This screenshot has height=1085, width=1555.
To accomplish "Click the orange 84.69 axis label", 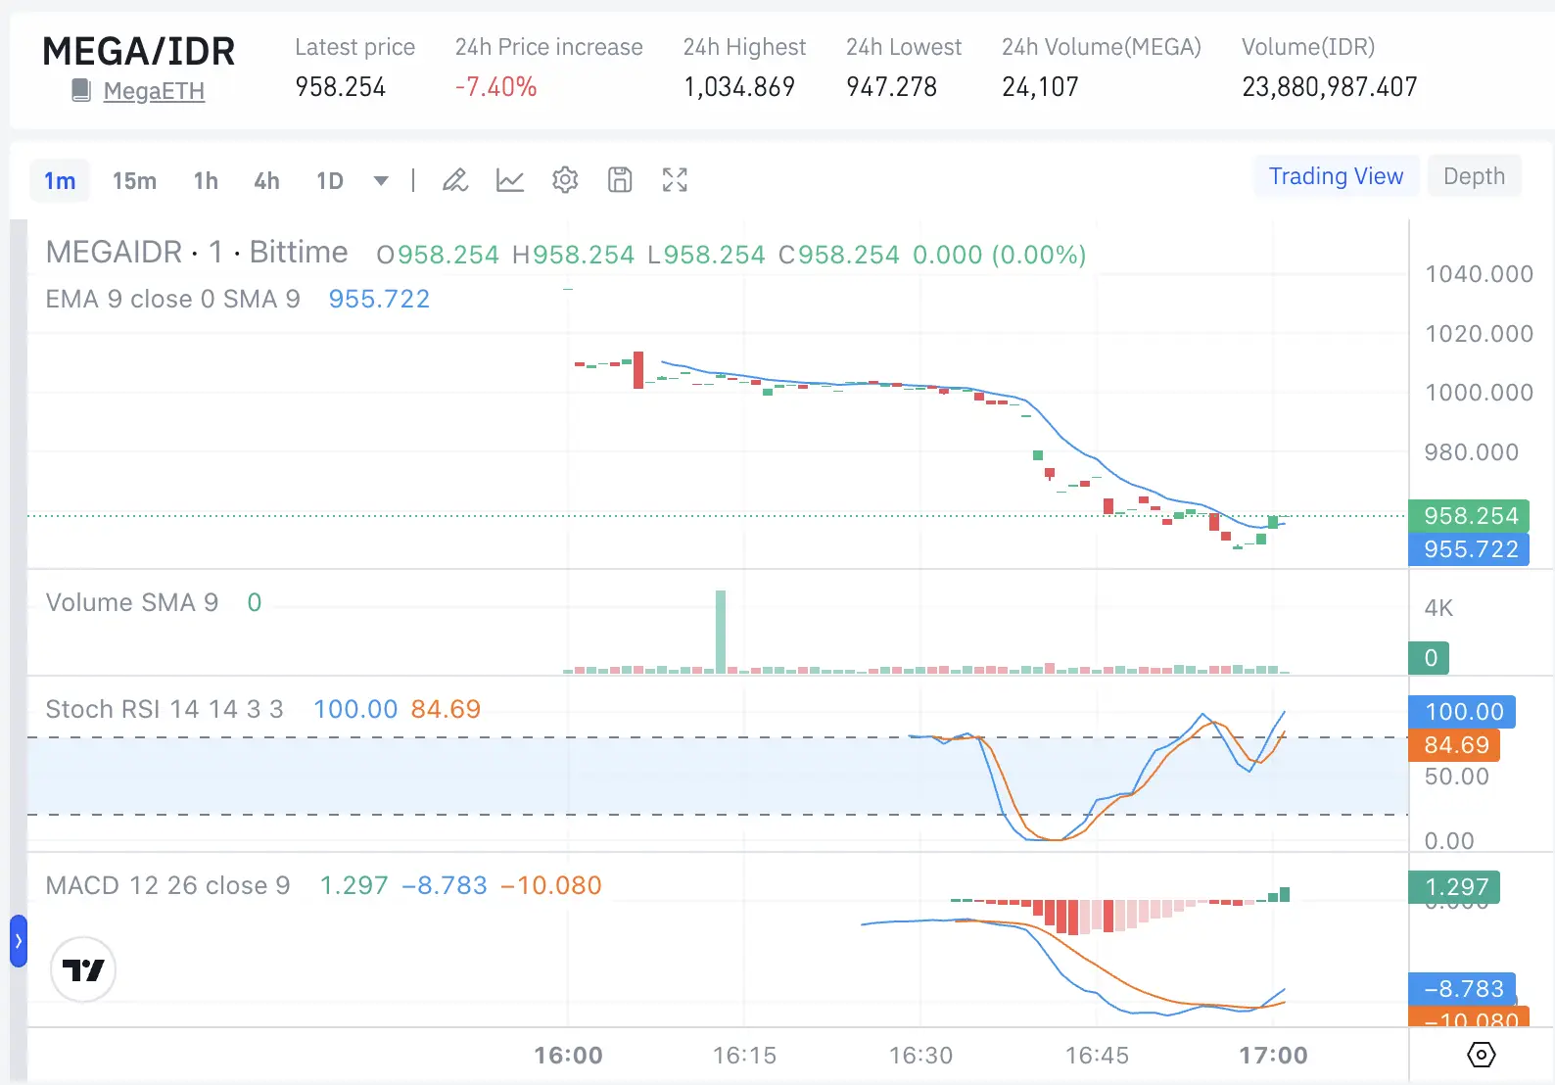I will 1455,745.
